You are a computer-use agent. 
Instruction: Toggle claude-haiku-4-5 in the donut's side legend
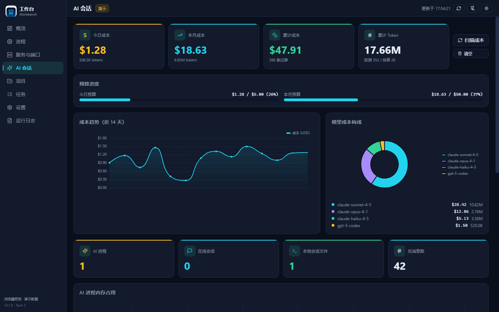[459, 167]
